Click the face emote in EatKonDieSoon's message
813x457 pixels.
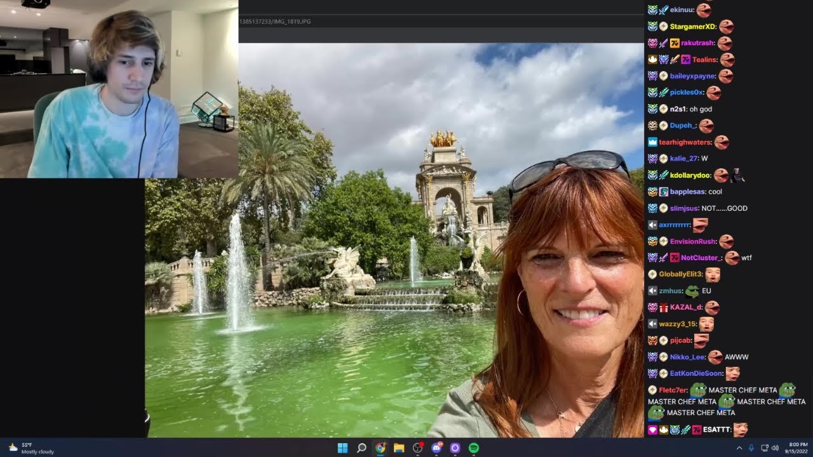coord(733,373)
